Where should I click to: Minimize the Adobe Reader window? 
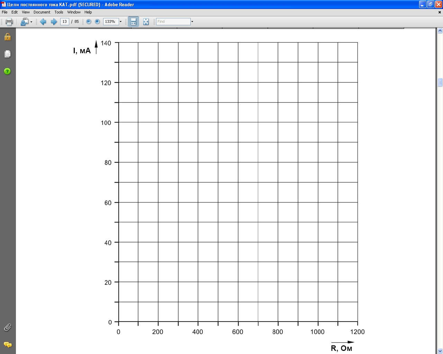423,4
